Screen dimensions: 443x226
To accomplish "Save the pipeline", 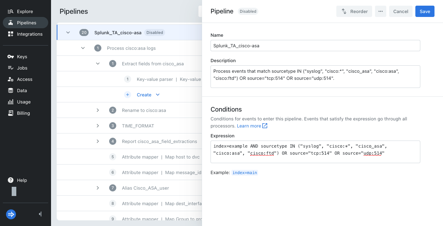I will (425, 11).
